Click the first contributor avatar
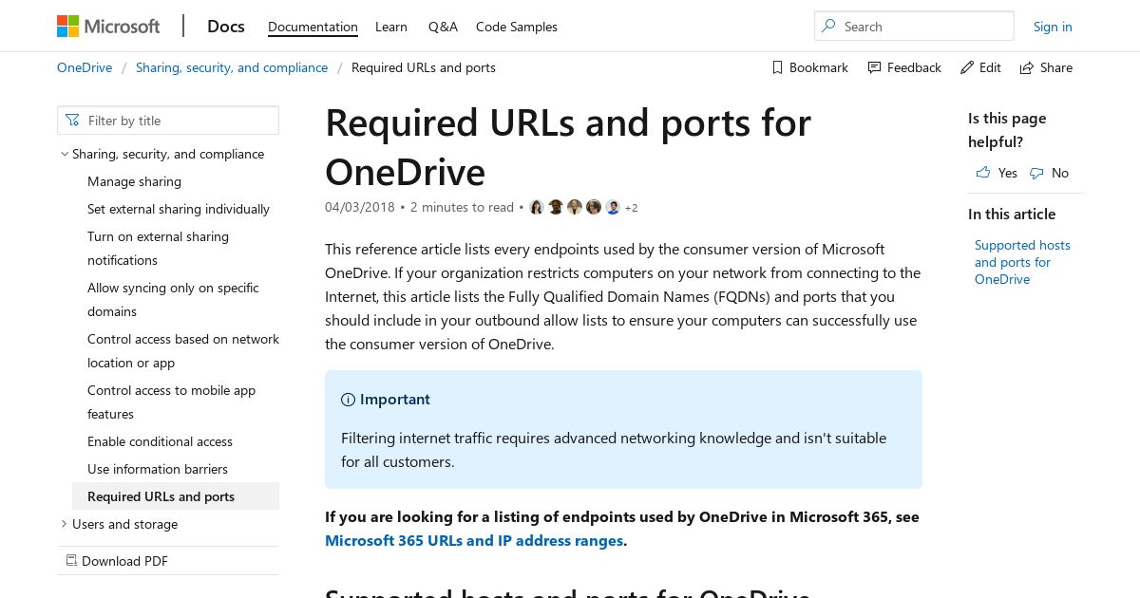 pos(537,207)
